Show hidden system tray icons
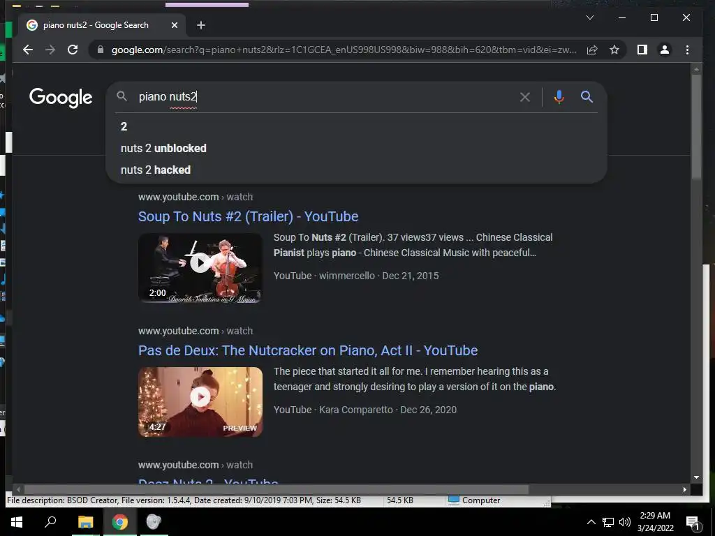The height and width of the screenshot is (536, 715). (x=591, y=522)
